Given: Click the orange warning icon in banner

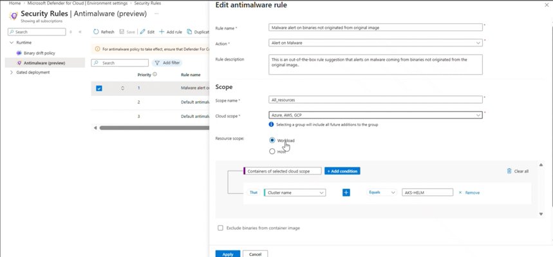Looking at the screenshot, I should [98, 49].
